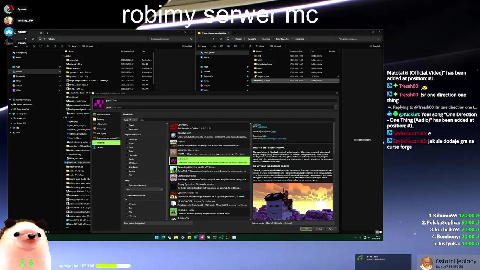Tick the Quilt loader checkbox
480x270 pixels.
coord(127,151)
